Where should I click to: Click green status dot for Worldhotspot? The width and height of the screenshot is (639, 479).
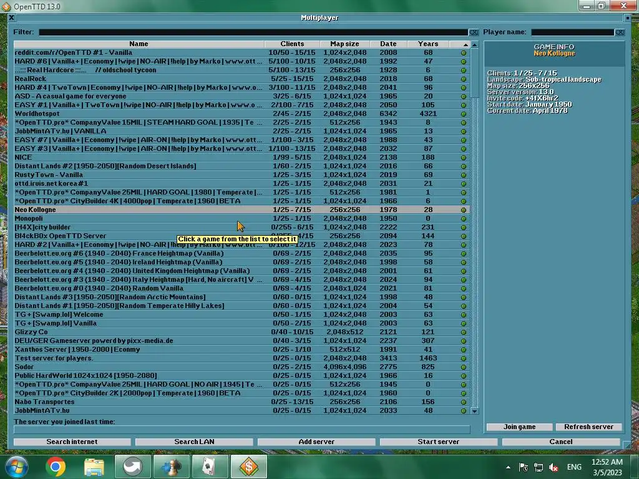click(x=464, y=114)
